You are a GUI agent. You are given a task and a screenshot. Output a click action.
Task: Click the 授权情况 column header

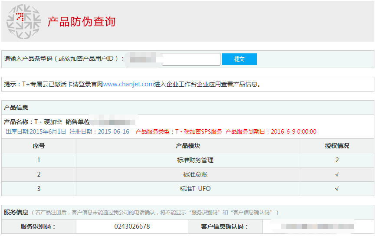[337, 146]
